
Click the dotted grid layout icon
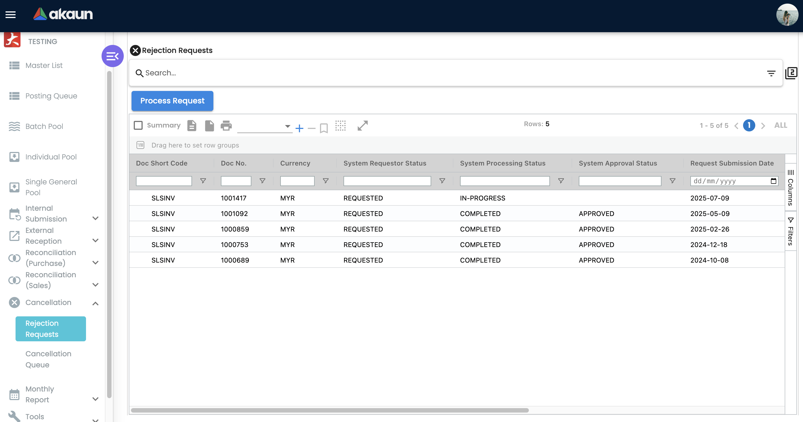click(x=340, y=126)
